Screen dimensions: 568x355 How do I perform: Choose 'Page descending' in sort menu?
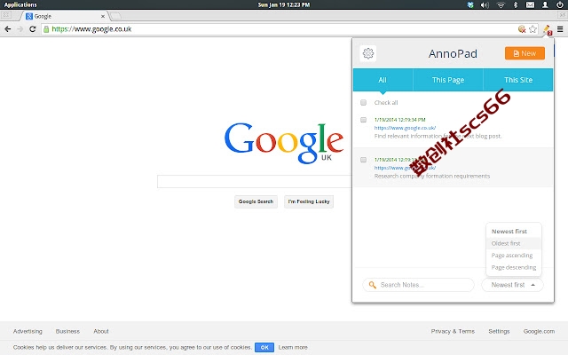click(x=514, y=267)
